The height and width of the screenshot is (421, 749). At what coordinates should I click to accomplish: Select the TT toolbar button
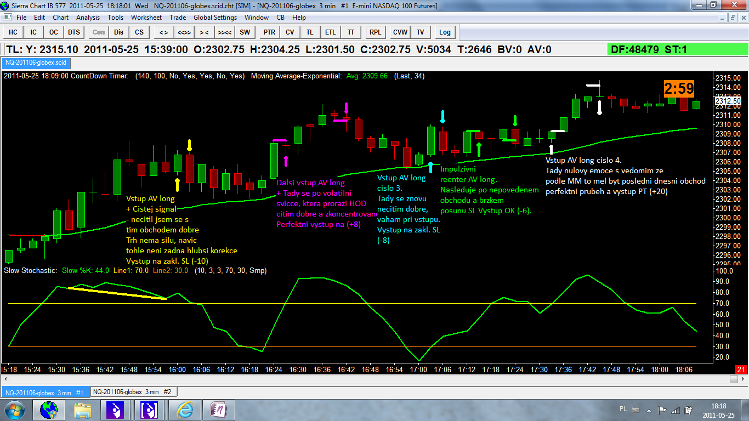tap(350, 32)
